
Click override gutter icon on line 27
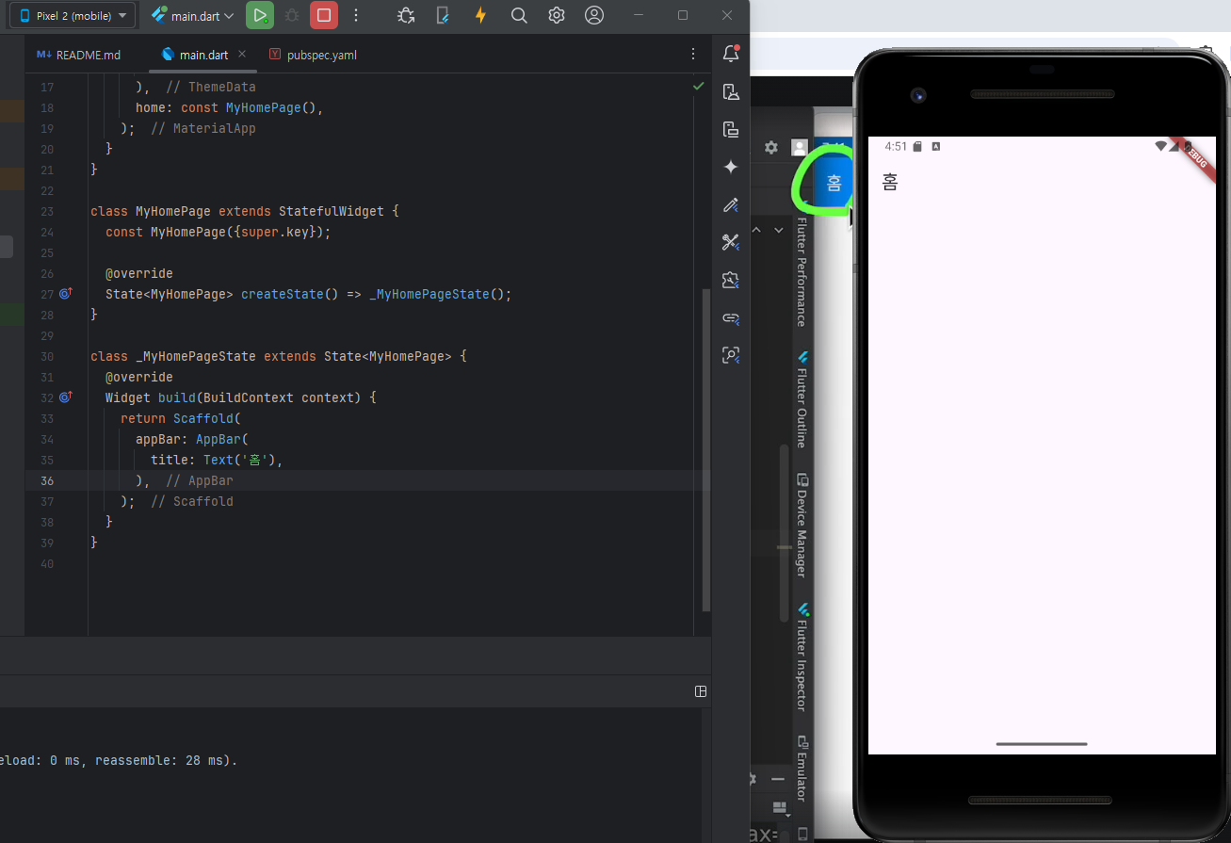[x=66, y=294]
